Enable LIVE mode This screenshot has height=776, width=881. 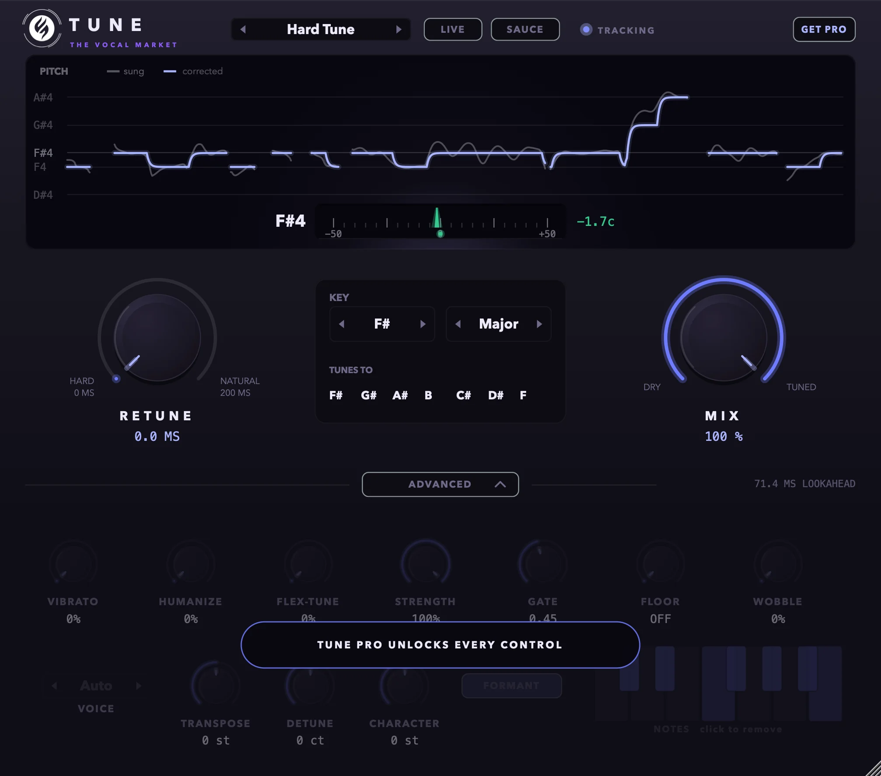pos(453,29)
